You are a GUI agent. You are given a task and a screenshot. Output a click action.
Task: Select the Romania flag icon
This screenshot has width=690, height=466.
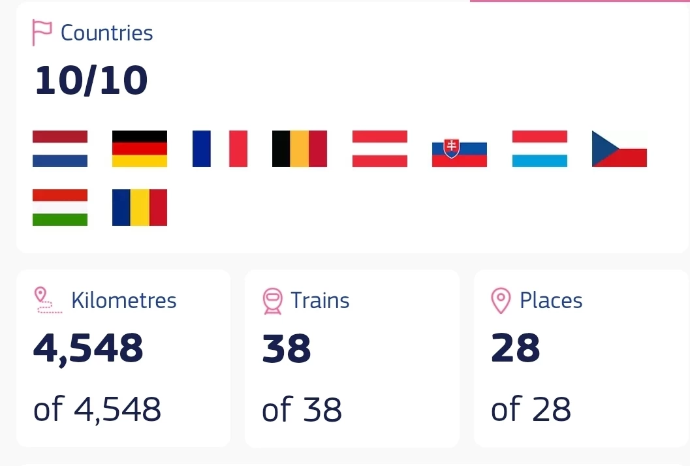(140, 208)
